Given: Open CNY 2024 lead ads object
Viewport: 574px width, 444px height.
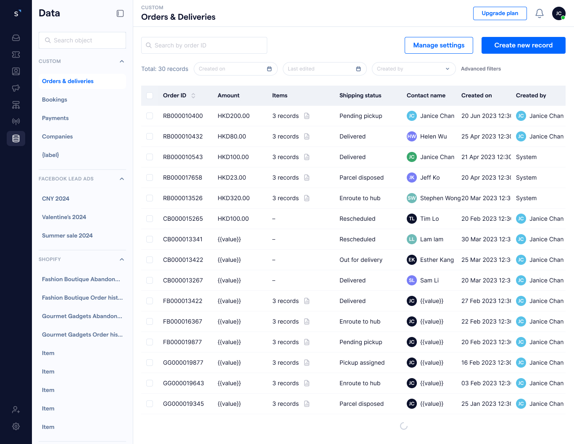Looking at the screenshot, I should pyautogui.click(x=82, y=199).
